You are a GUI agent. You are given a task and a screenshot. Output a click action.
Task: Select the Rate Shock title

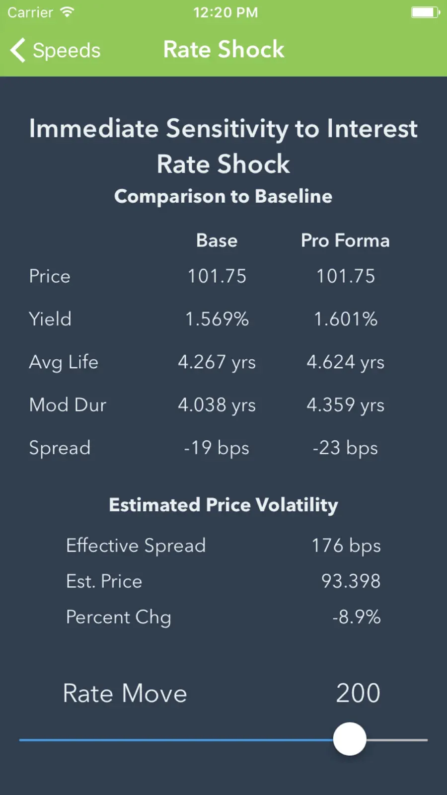coord(223,50)
